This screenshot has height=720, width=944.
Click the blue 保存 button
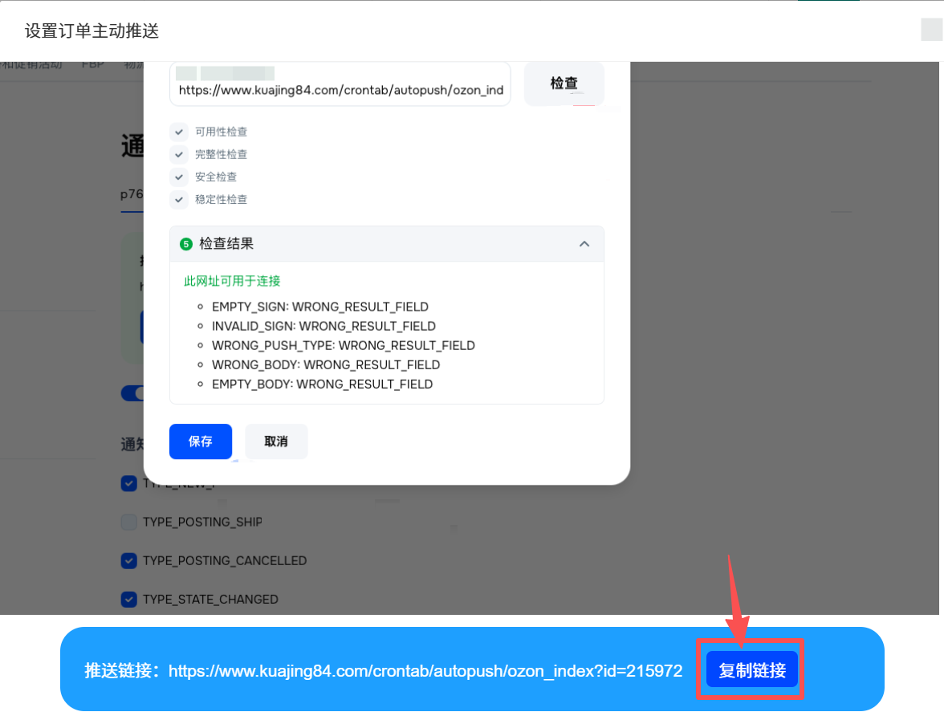(201, 441)
